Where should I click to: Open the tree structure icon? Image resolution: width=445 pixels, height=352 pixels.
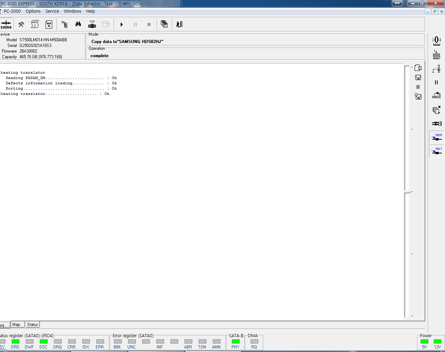click(x=64, y=24)
